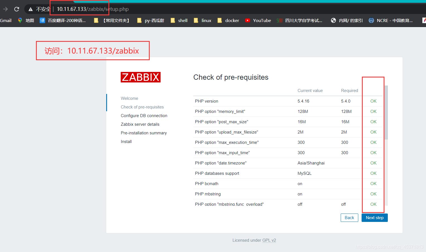Open the NCRE 中国教育 bookmark

pyautogui.click(x=391, y=20)
